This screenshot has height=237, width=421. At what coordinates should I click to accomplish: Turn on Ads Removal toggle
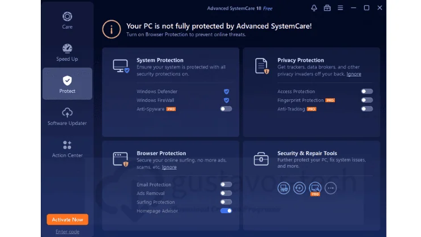click(x=226, y=193)
